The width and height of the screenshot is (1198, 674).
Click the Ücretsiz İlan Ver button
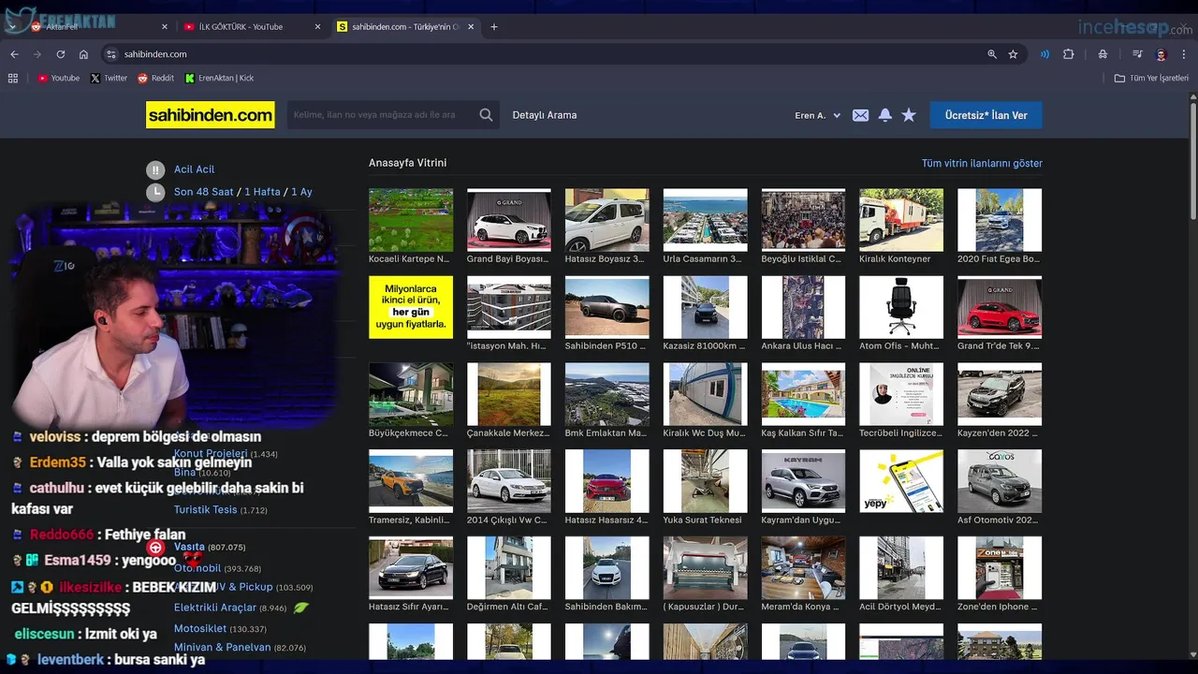click(x=986, y=115)
